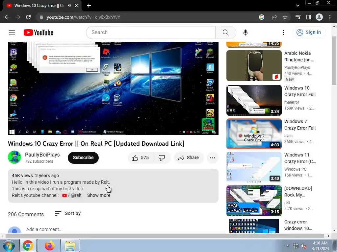
Task: Like the video with thumbs up
Action: 141,158
